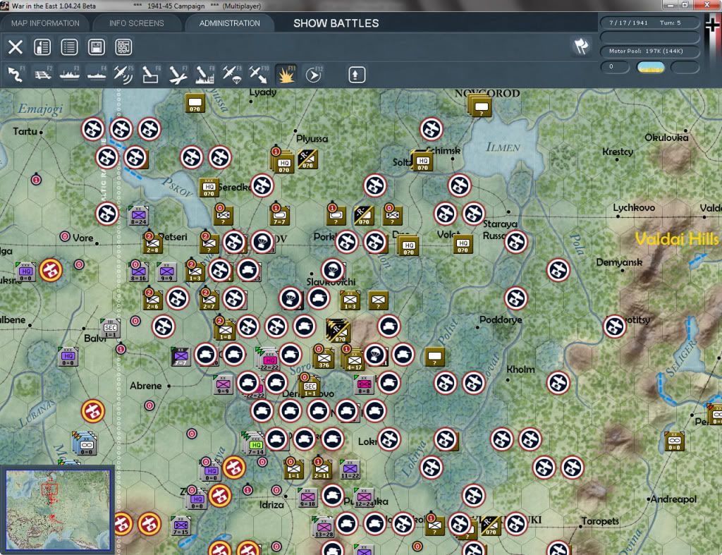Switch to the ADMINISTRATION tab
722x555 pixels.
tap(229, 23)
